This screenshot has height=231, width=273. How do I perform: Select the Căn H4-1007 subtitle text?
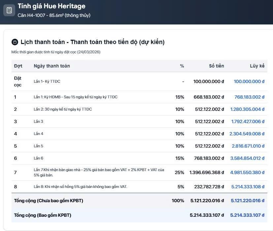pos(54,15)
